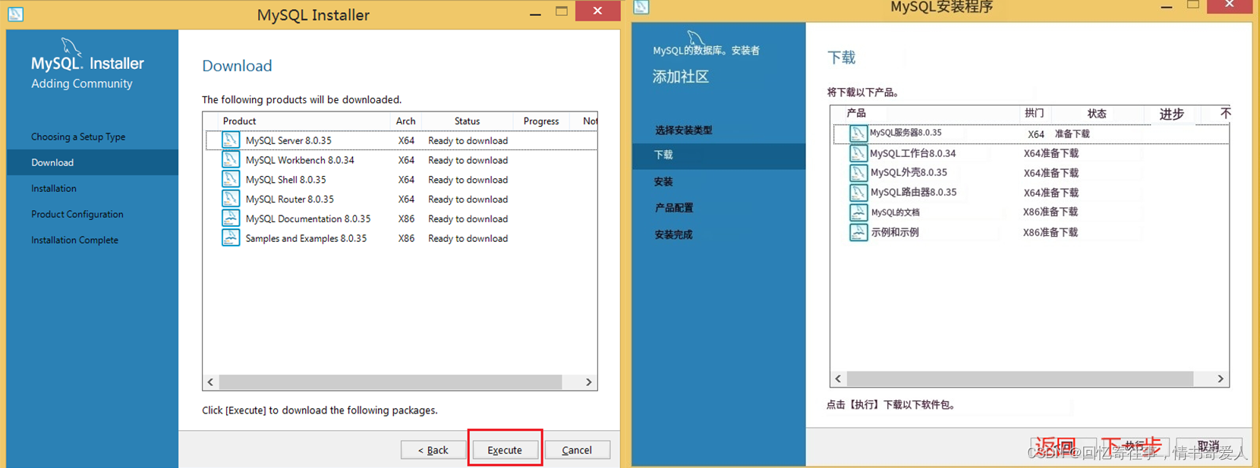Click the MySQL Workbench 8.0.34 product icon
The image size is (1260, 468).
(x=231, y=160)
